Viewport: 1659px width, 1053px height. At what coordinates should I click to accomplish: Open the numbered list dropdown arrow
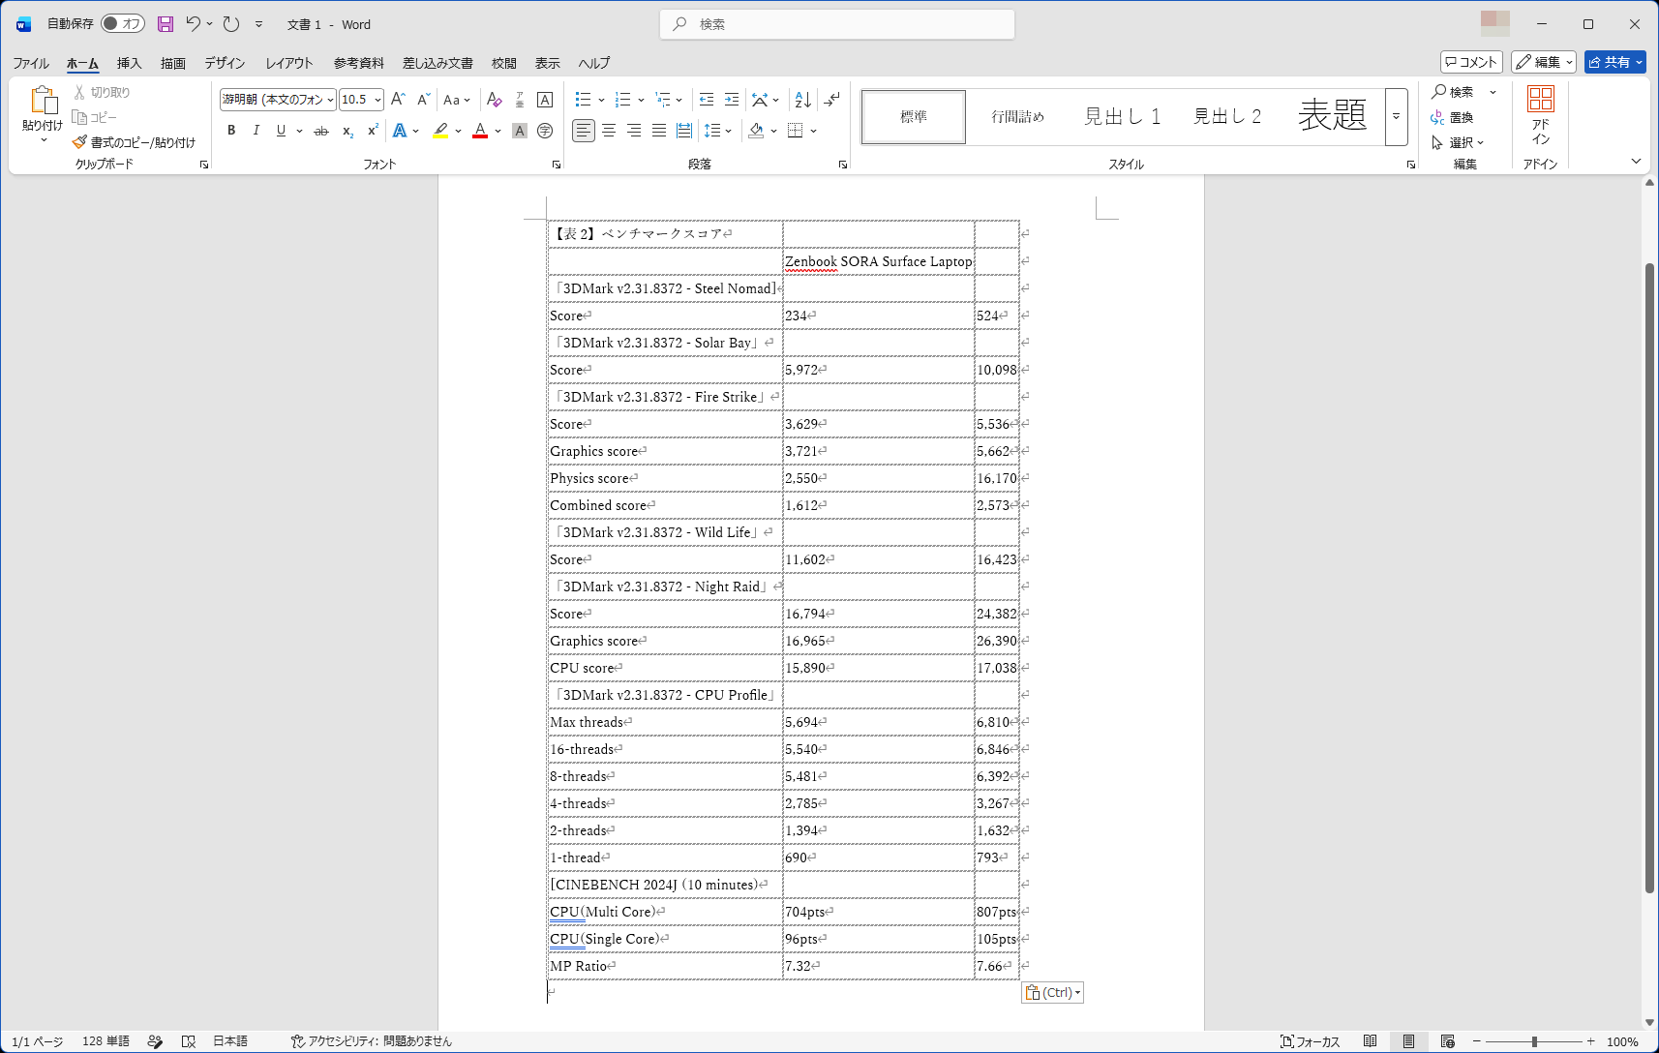[x=641, y=100]
